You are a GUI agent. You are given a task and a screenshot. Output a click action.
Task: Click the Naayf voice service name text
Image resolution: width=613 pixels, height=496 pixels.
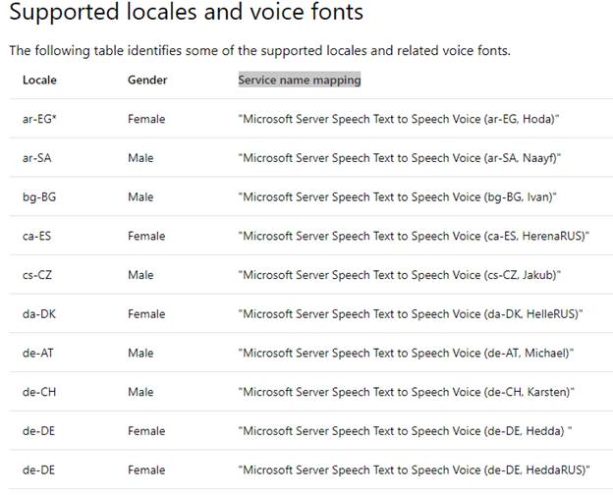click(x=400, y=158)
